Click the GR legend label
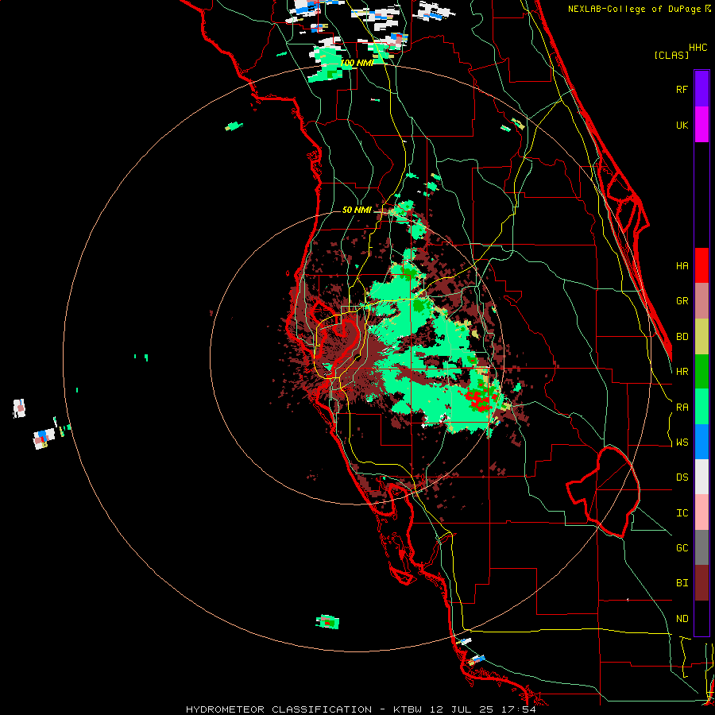Viewport: 715px width, 715px height. click(x=682, y=301)
